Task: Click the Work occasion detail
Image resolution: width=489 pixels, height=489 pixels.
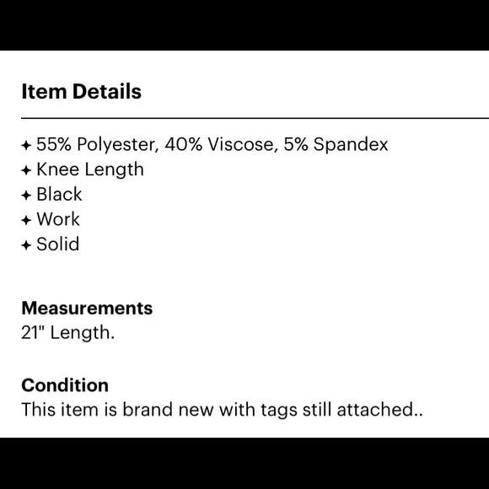Action: point(58,219)
